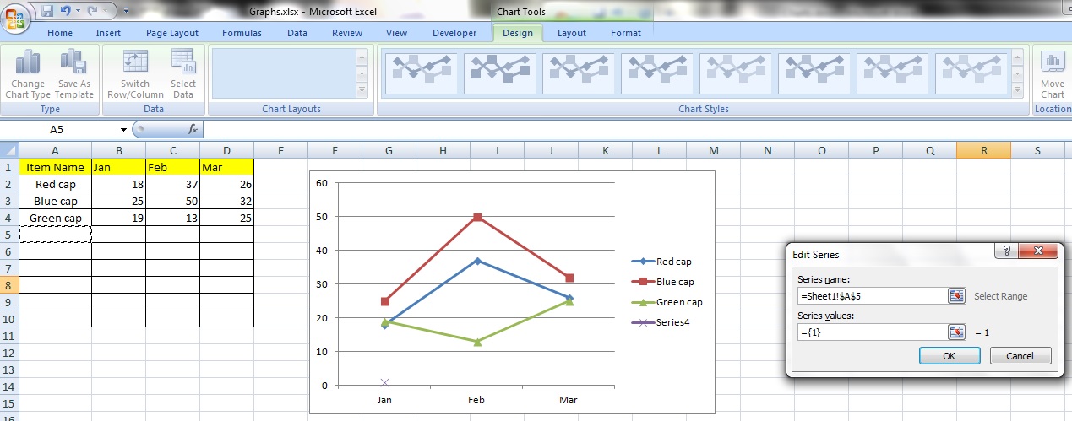Image resolution: width=1072 pixels, height=421 pixels.
Task: Click the Office button logo
Action: 17,17
